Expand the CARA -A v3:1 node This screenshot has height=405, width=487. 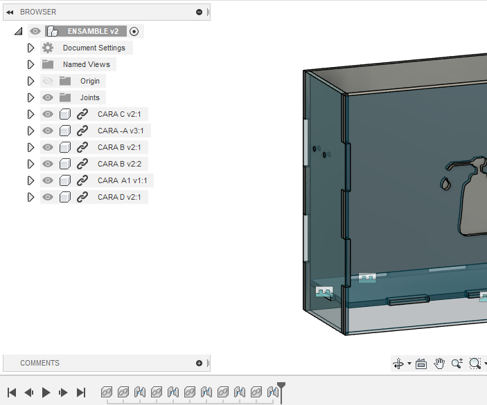(30, 131)
